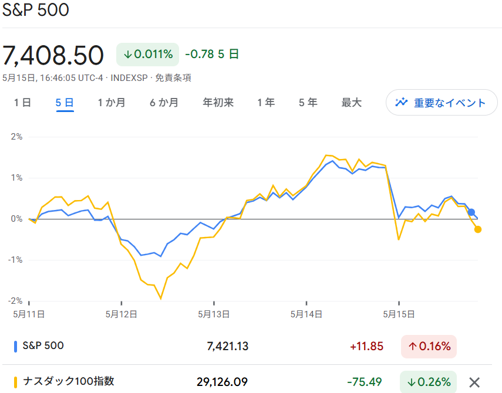502x393 pixels.
Task: Click the 5月12日 axis label
Action: pyautogui.click(x=122, y=314)
